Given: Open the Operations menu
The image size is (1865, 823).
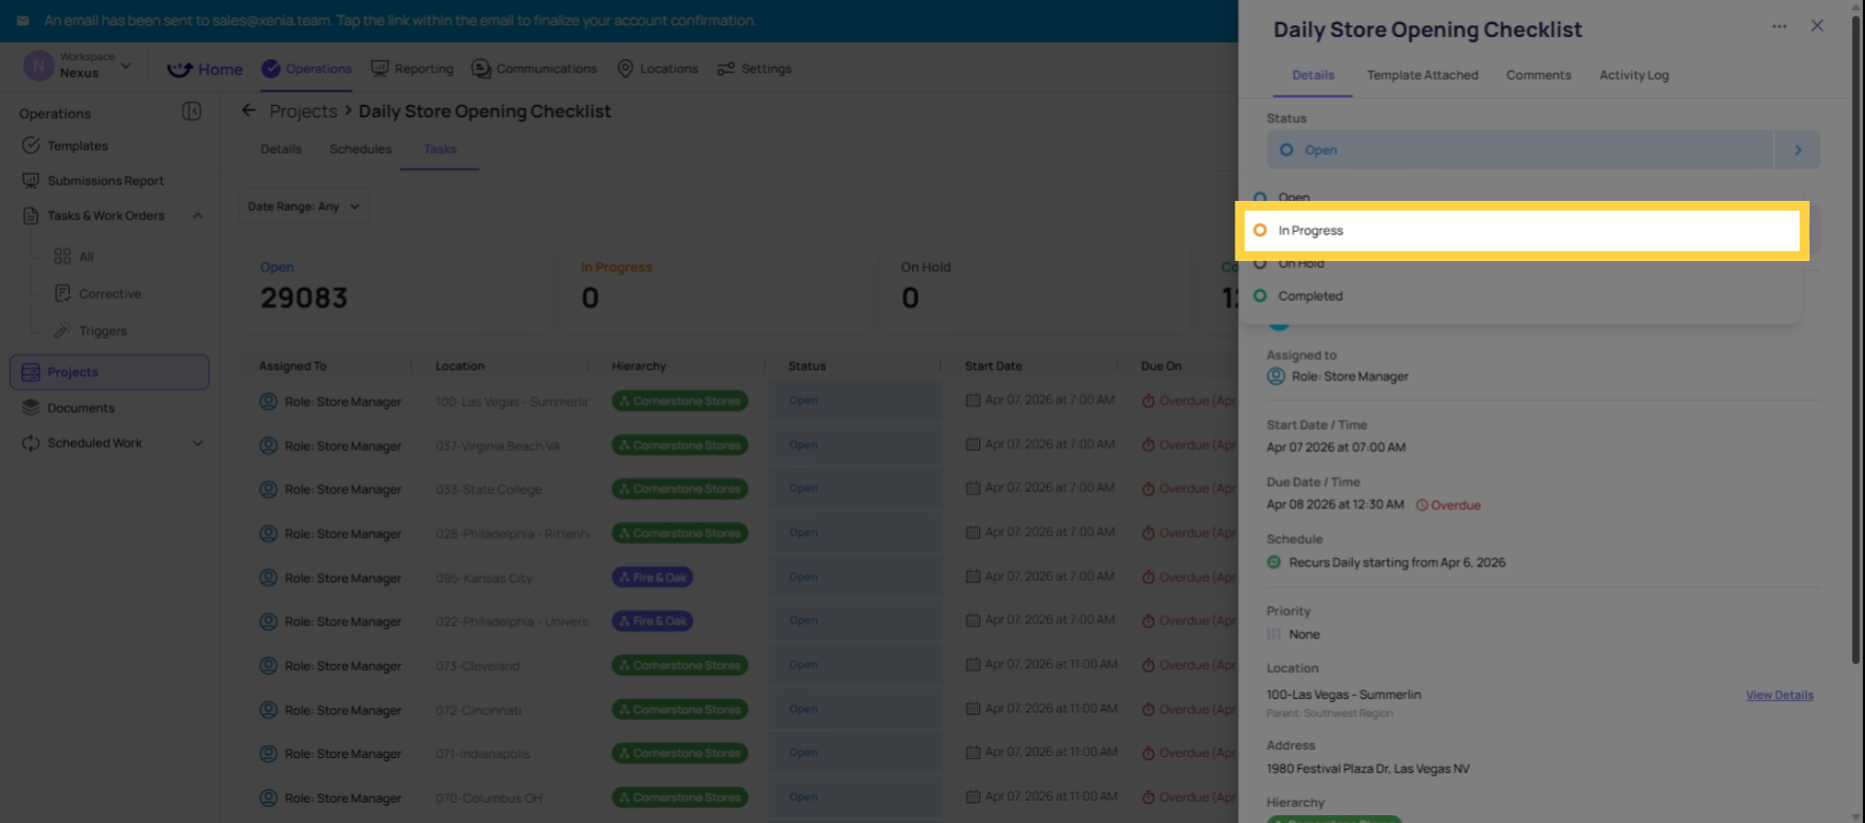Looking at the screenshot, I should point(307,69).
